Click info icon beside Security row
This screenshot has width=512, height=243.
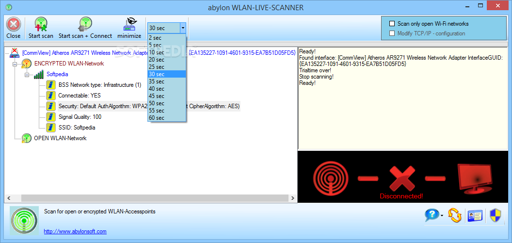50,106
